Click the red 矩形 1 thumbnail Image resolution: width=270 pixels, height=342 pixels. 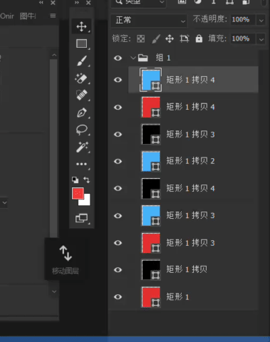pyautogui.click(x=151, y=297)
